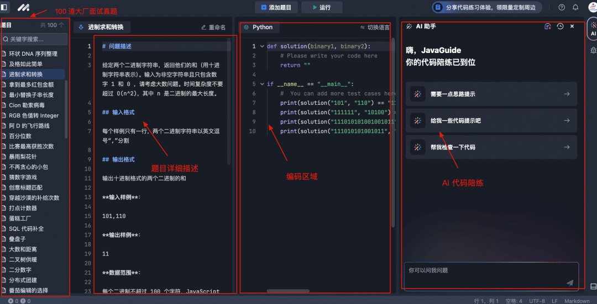Open problem 环状 DNA 序列整理
597x304 pixels.
[x=33, y=54]
